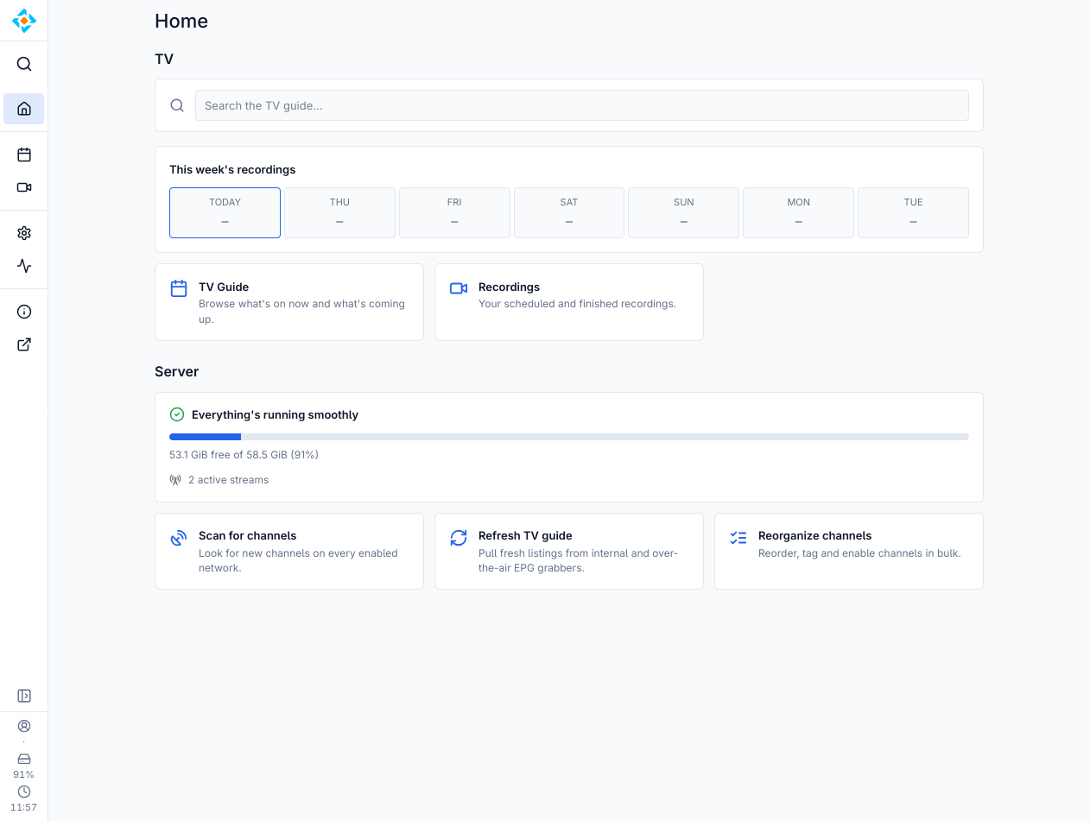Open the TV Guide card
The height and width of the screenshot is (821, 1090).
coord(289,302)
